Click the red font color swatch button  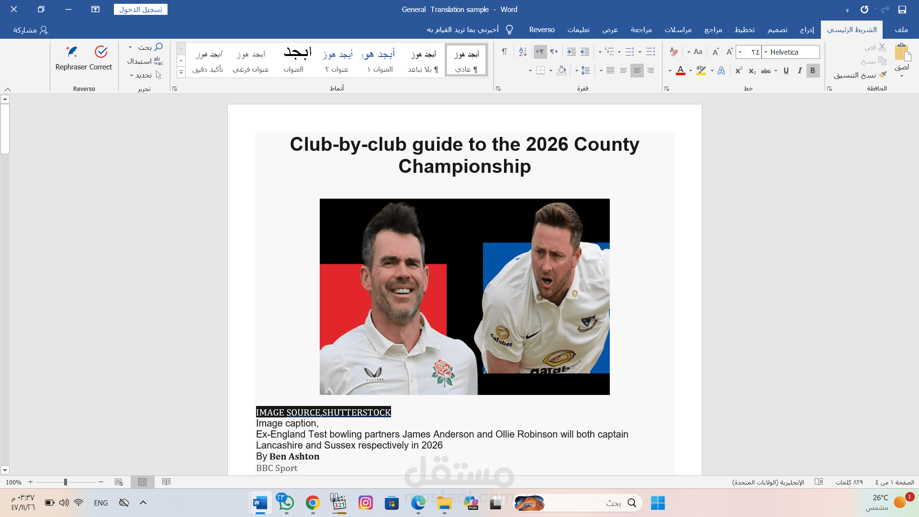(681, 71)
